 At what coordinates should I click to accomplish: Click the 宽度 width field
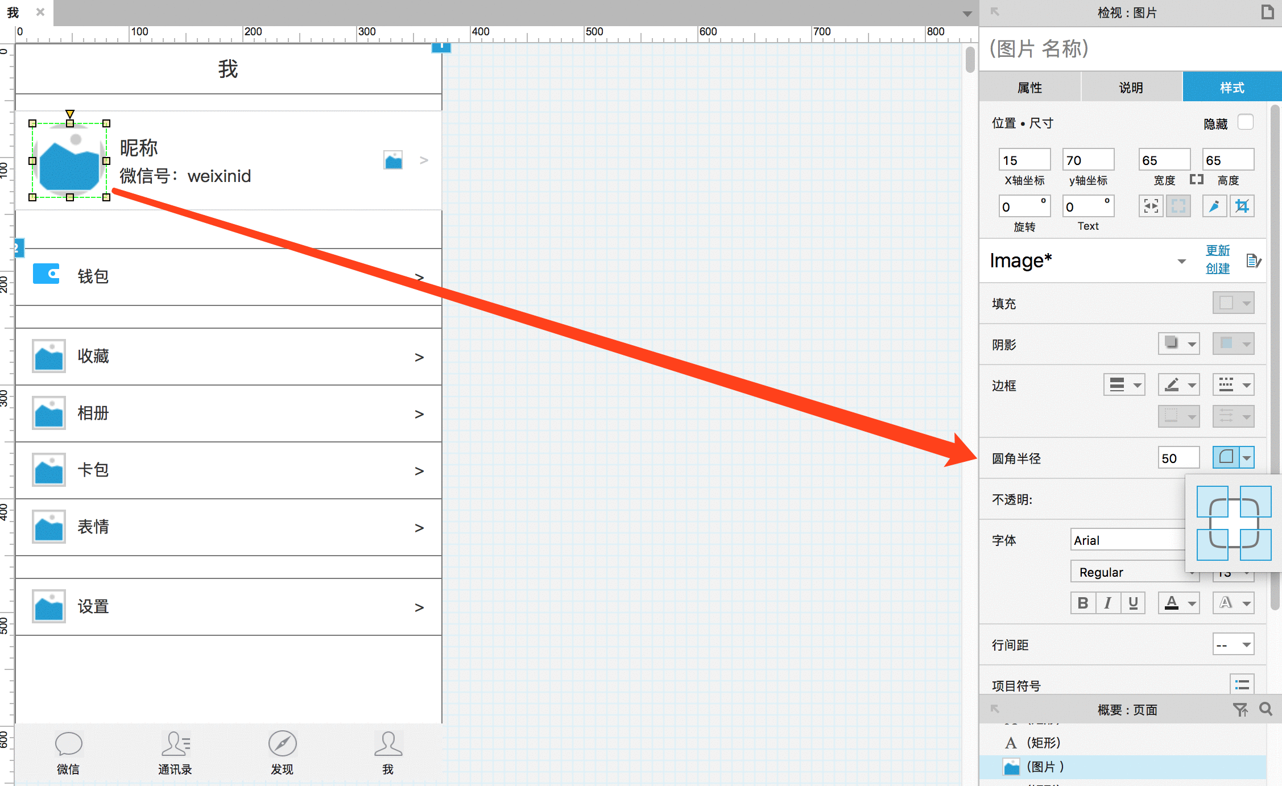point(1164,160)
